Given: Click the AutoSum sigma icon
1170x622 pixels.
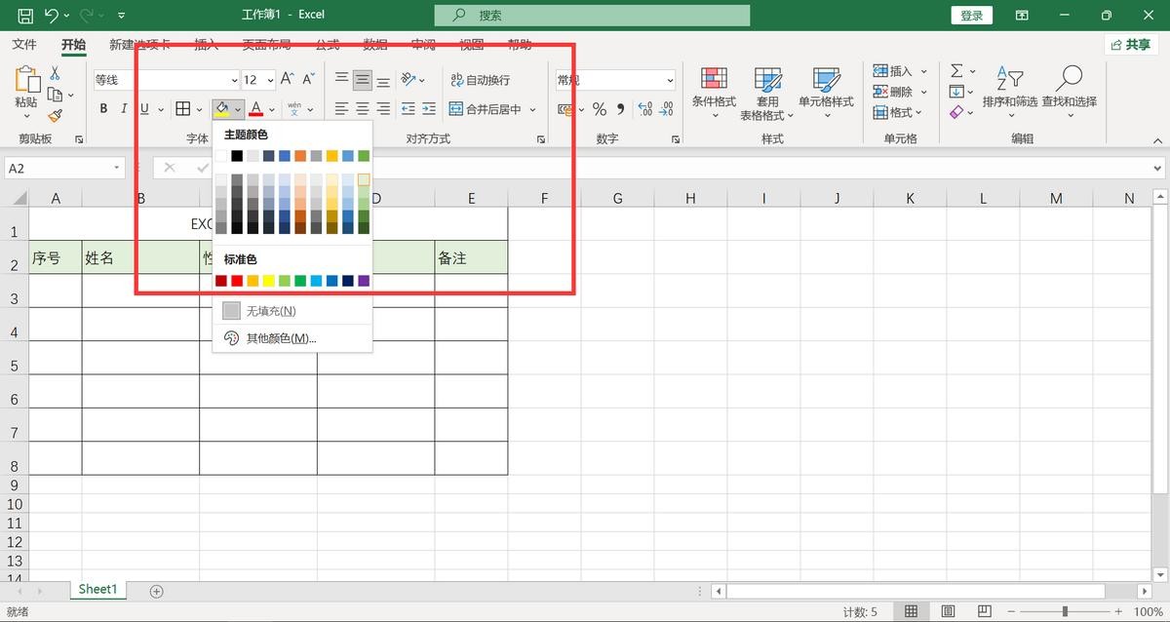Looking at the screenshot, I should coord(956,71).
